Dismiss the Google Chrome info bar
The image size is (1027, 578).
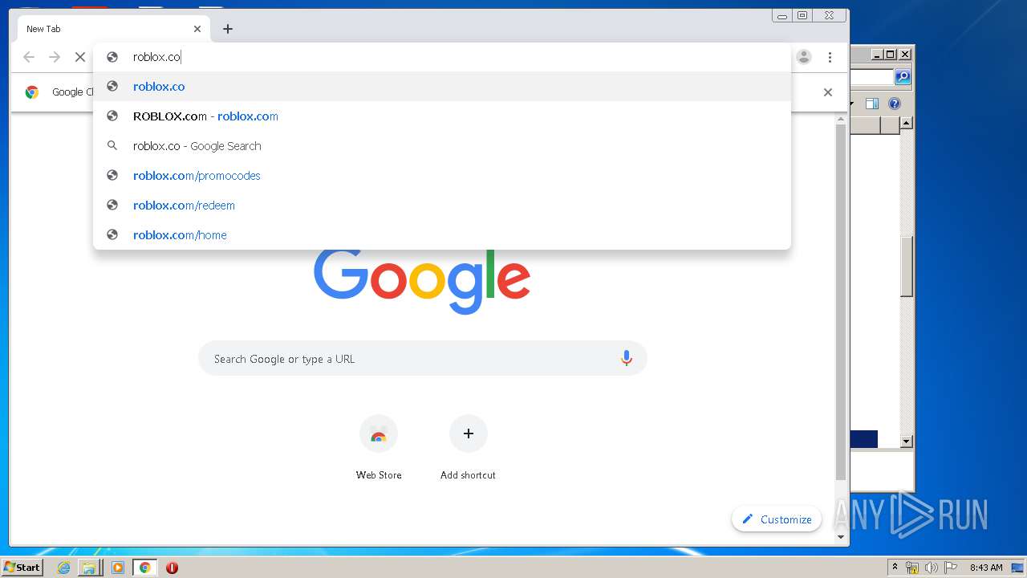828,92
